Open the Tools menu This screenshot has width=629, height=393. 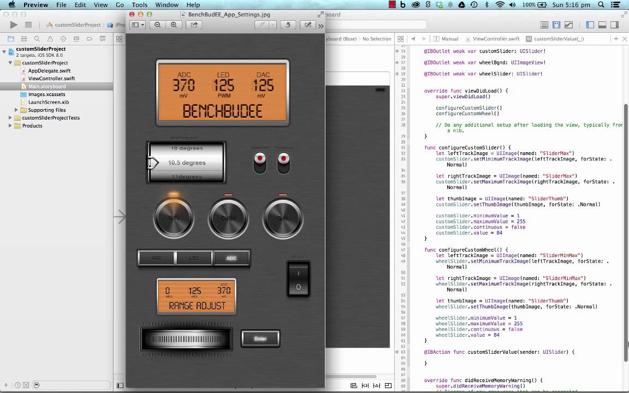pos(140,5)
